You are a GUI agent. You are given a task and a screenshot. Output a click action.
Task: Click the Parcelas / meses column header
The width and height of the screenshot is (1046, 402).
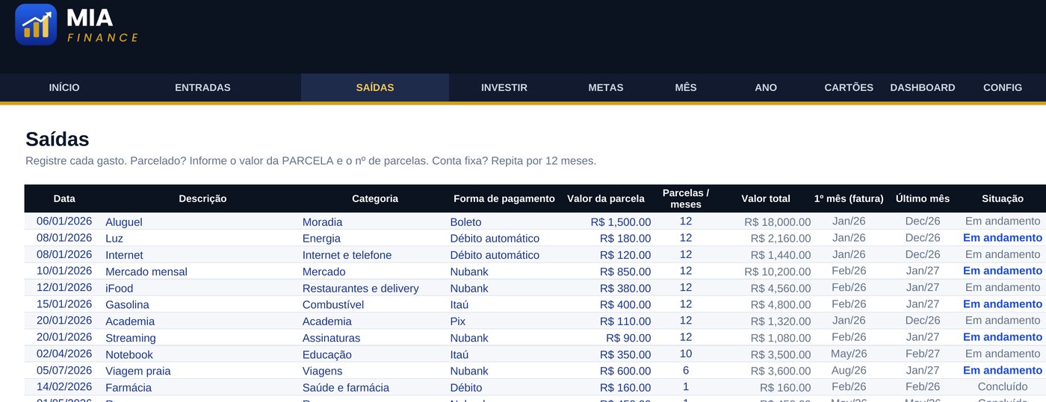(x=686, y=198)
